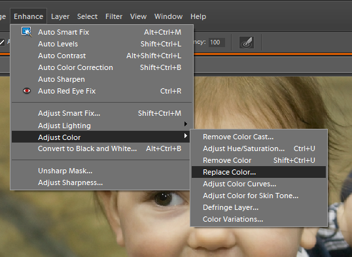This screenshot has width=352, height=257.
Task: Choose Auto Smart Fix
Action: click(101, 32)
